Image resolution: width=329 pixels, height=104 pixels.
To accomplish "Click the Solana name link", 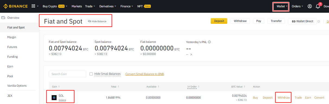I will [x=62, y=100].
